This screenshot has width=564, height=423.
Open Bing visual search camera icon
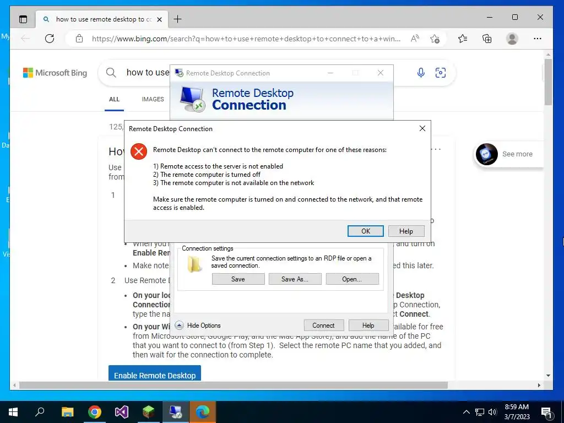tap(441, 73)
